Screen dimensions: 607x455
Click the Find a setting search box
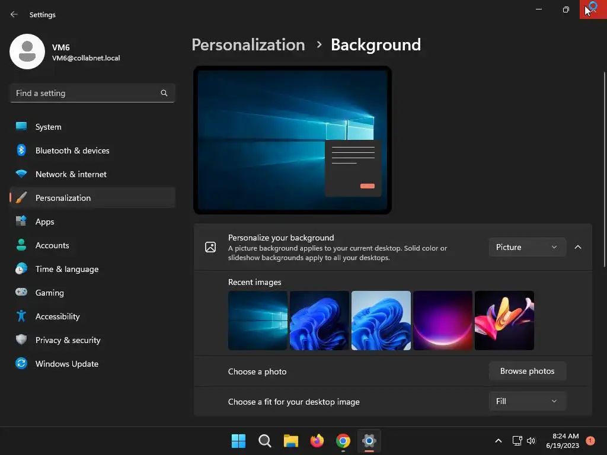(92, 93)
